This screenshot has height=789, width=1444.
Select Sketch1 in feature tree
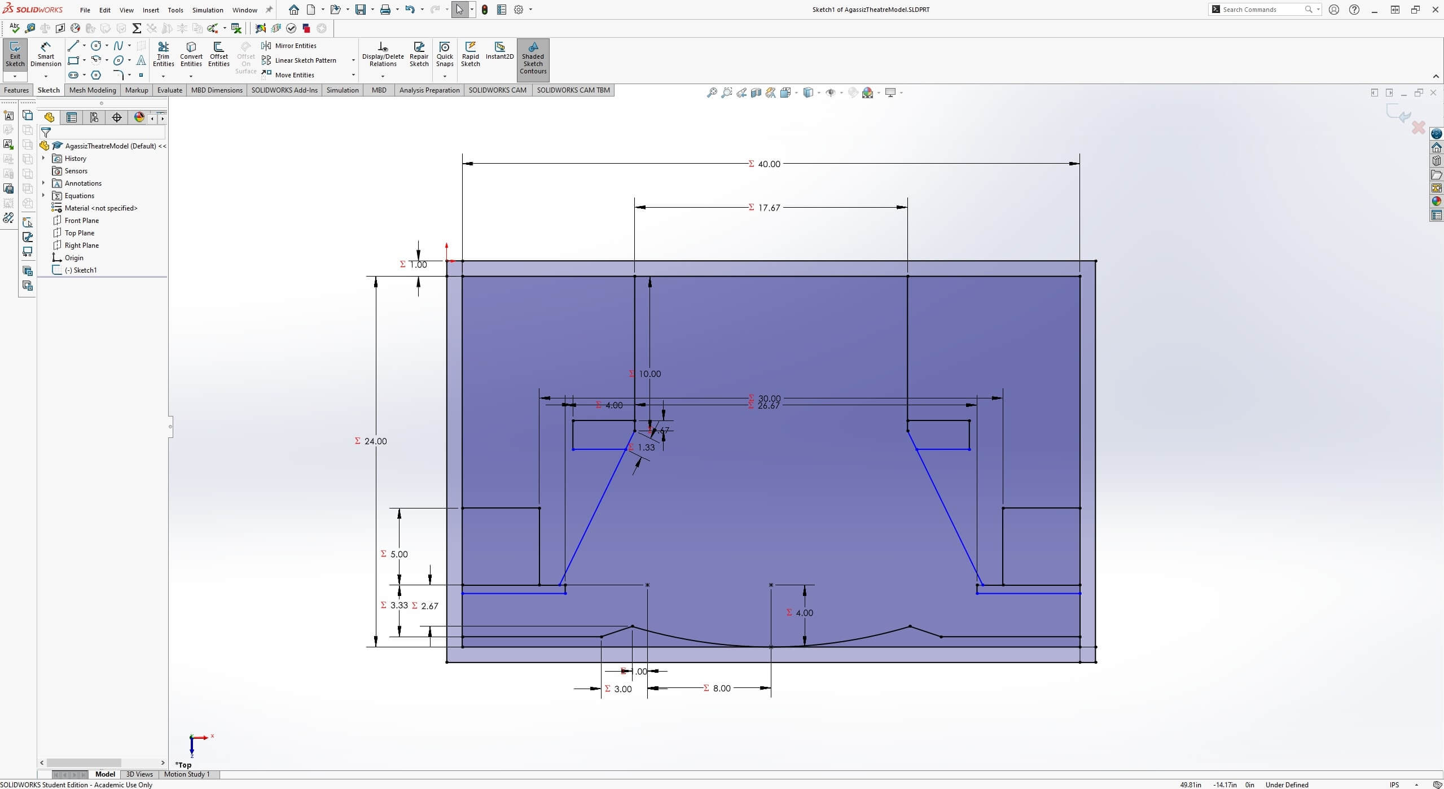click(x=80, y=270)
